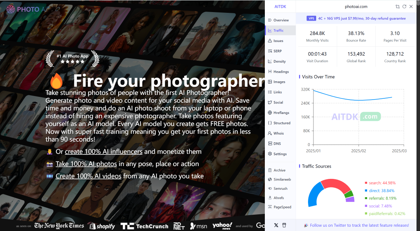Click the Social bird icon

270,102
